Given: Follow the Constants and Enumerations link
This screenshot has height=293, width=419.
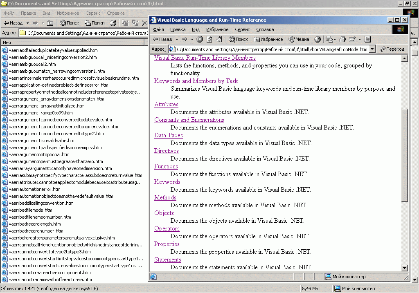Looking at the screenshot, I should (x=189, y=120).
